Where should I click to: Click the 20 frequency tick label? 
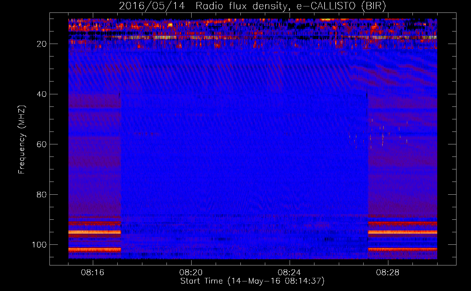tap(42, 44)
